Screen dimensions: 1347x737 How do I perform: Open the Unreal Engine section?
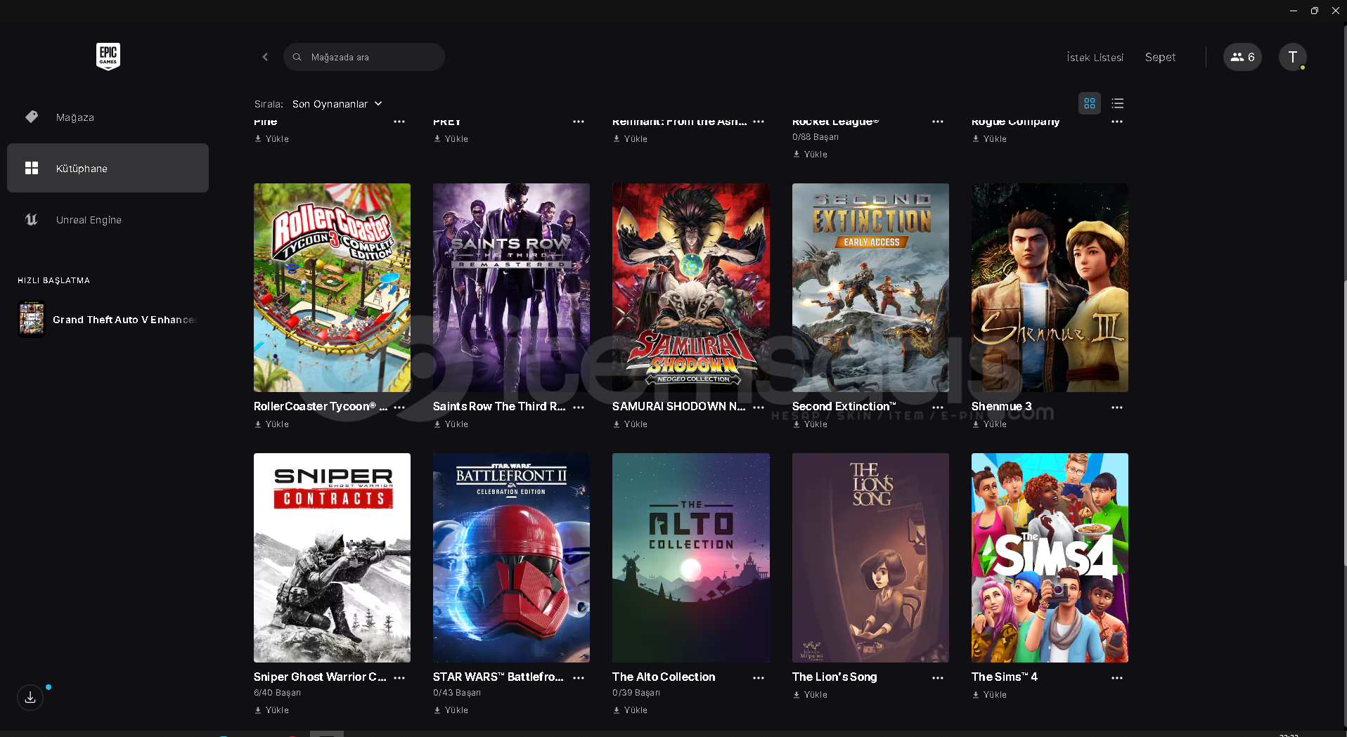(108, 220)
